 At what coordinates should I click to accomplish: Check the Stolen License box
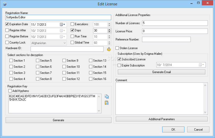[x=117, y=48]
